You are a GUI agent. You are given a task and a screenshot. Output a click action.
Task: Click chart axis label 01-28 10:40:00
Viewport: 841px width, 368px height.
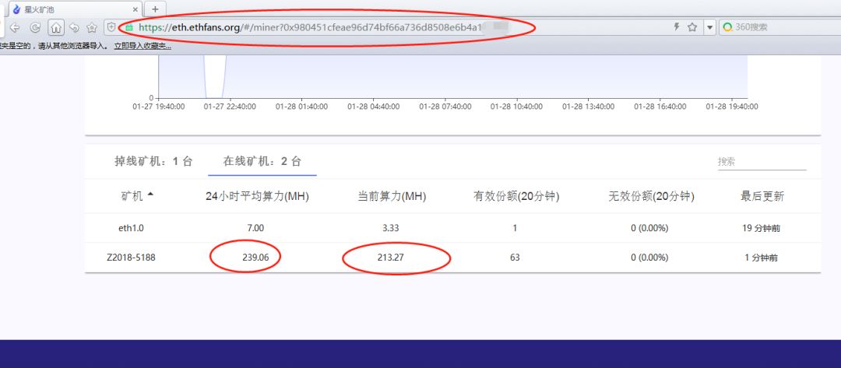[x=516, y=107]
